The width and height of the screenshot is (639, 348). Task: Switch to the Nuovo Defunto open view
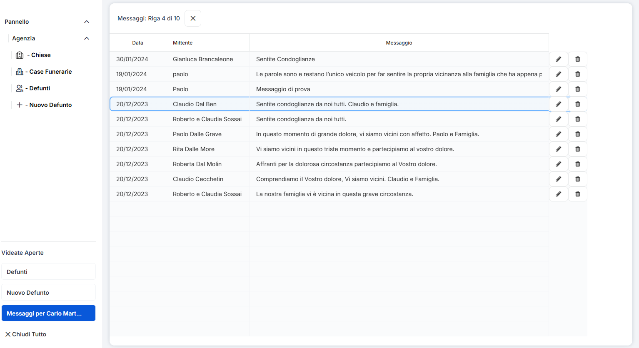coord(48,293)
